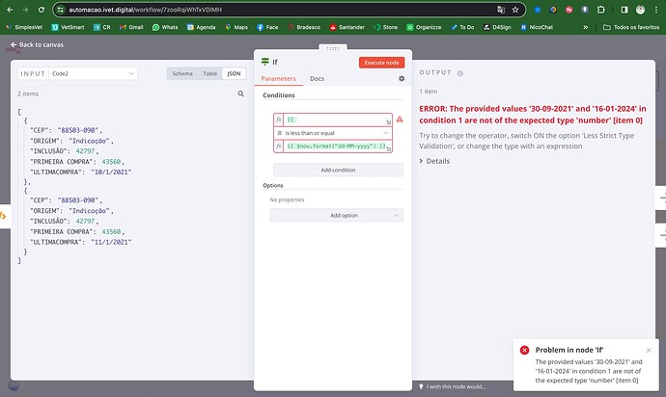Open the Face bookmark
The width and height of the screenshot is (666, 397).
[x=267, y=27]
